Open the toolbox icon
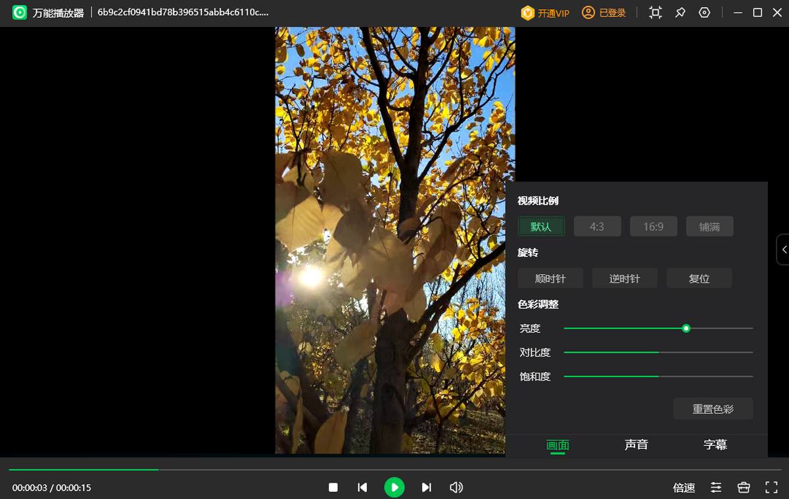The width and height of the screenshot is (789, 499). pos(744,487)
